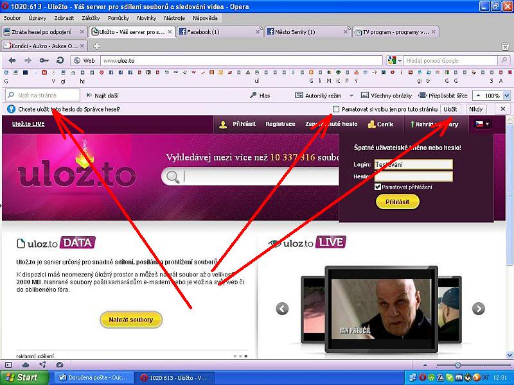Toggle Autorský režim page mode
This screenshot has width=514, height=385.
(318, 95)
